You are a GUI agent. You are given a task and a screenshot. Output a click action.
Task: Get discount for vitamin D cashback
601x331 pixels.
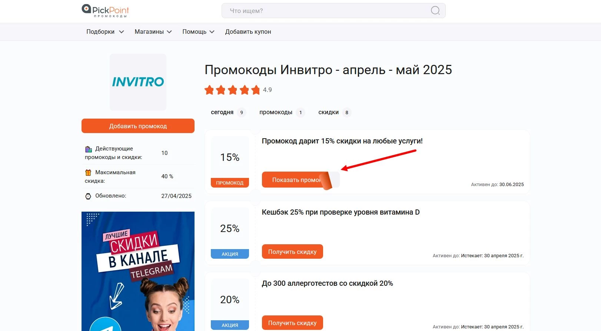(292, 252)
